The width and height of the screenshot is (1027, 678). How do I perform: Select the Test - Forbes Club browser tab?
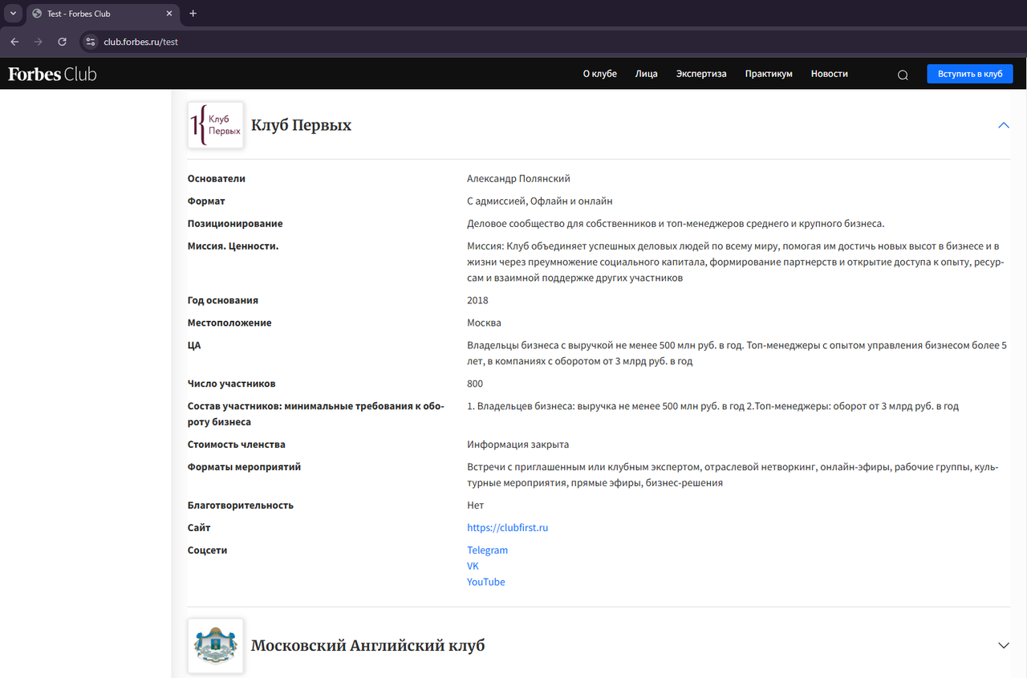click(x=103, y=14)
